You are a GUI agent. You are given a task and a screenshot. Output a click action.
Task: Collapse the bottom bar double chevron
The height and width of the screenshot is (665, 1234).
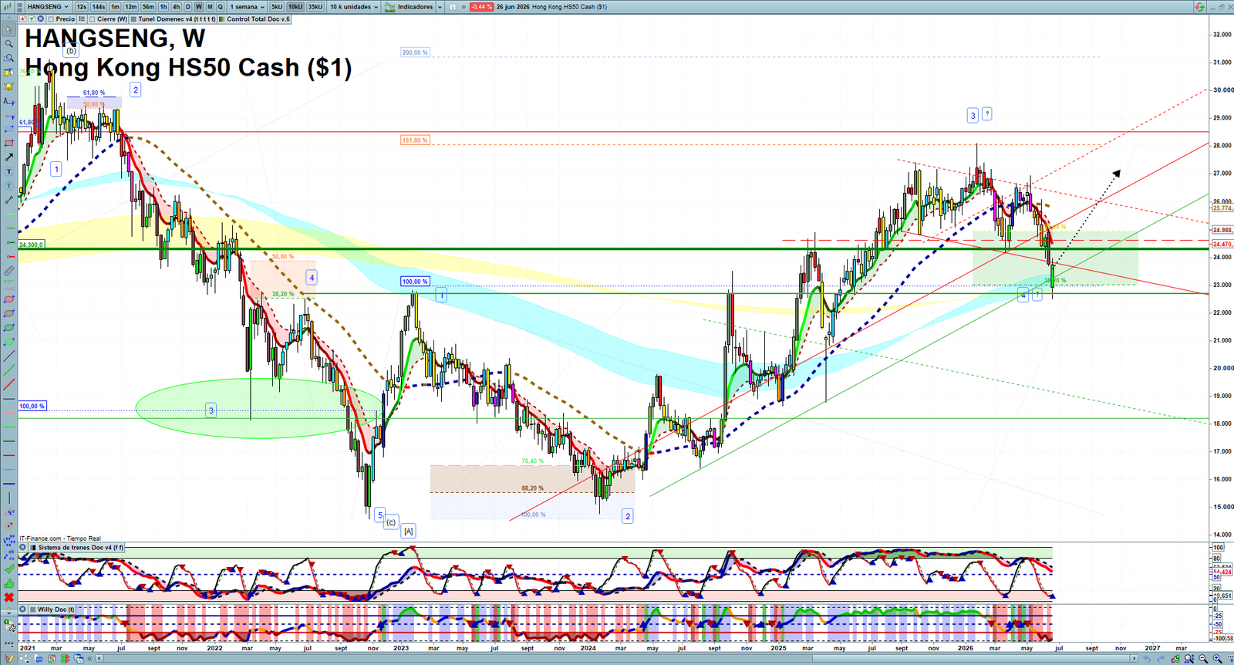point(89,659)
